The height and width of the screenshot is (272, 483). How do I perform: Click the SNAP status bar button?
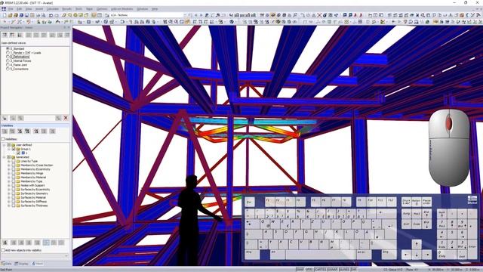click(300, 270)
